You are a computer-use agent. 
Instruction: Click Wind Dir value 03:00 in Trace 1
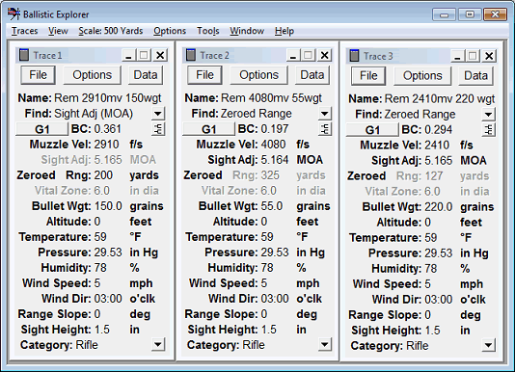tap(108, 299)
